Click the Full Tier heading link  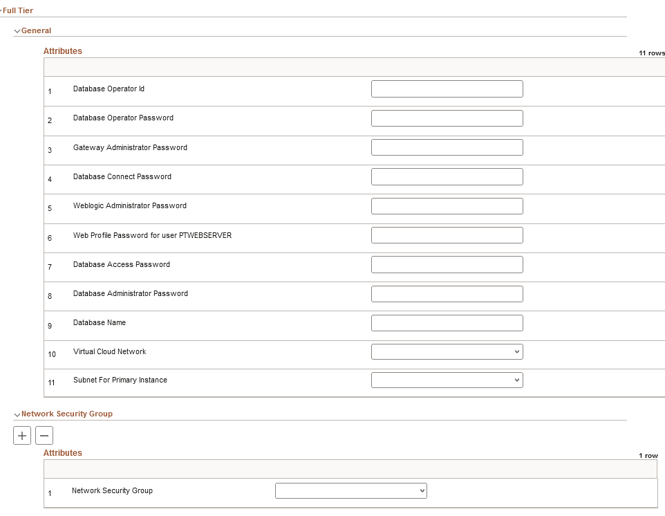18,10
